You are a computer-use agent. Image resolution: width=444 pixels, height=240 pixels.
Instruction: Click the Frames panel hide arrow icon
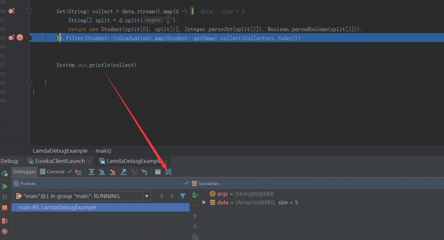(186, 184)
